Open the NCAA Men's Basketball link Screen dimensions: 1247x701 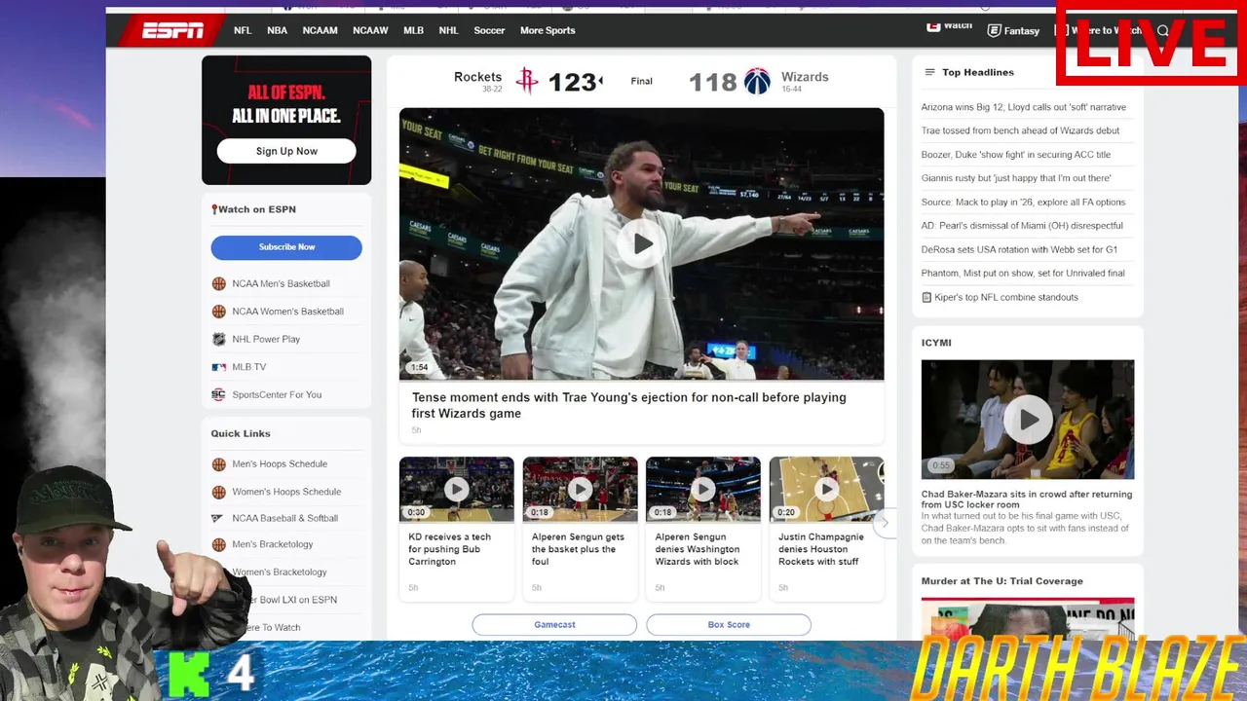pos(282,283)
